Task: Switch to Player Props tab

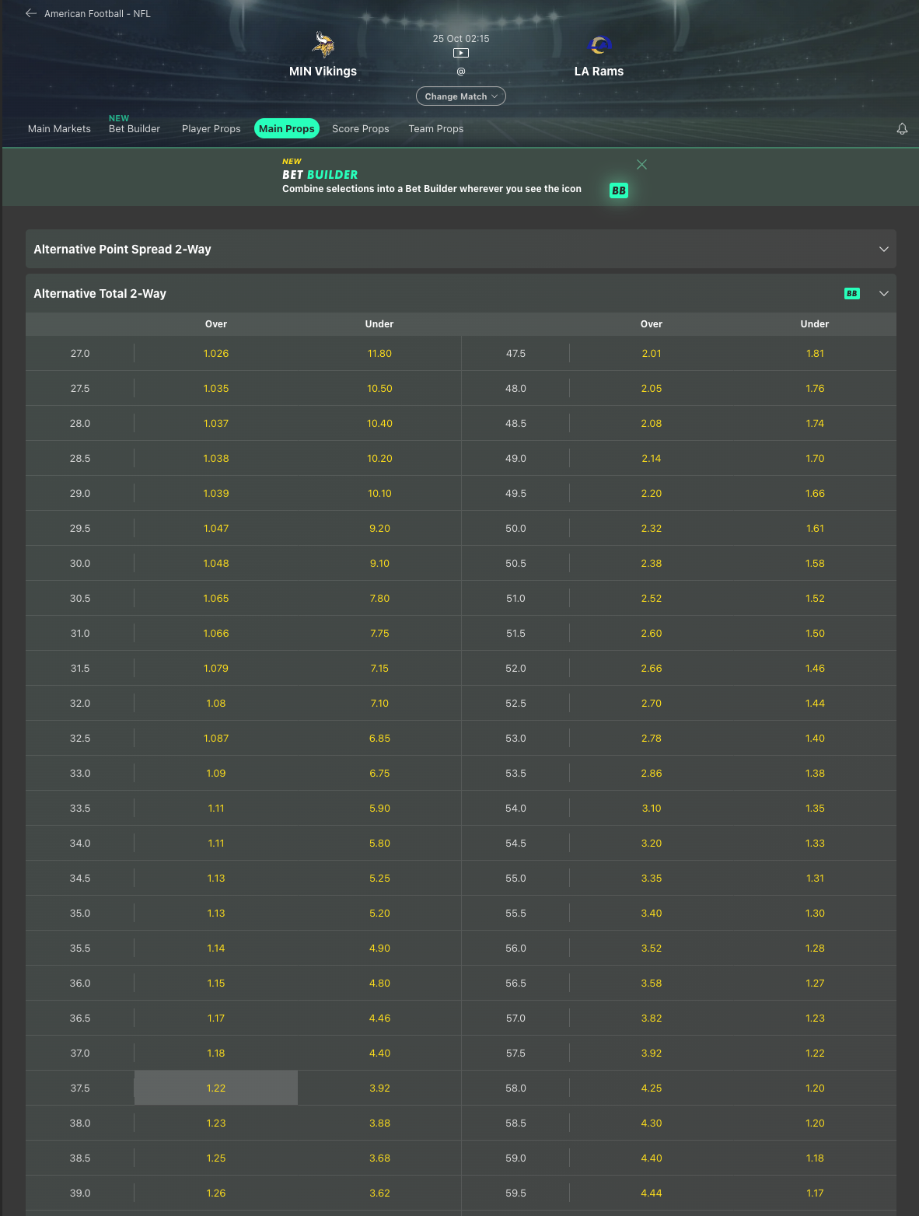Action: coord(211,129)
